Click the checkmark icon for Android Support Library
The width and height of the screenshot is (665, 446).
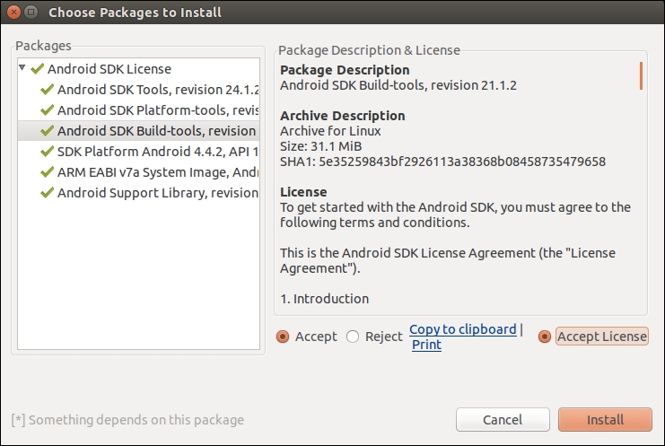[x=47, y=193]
